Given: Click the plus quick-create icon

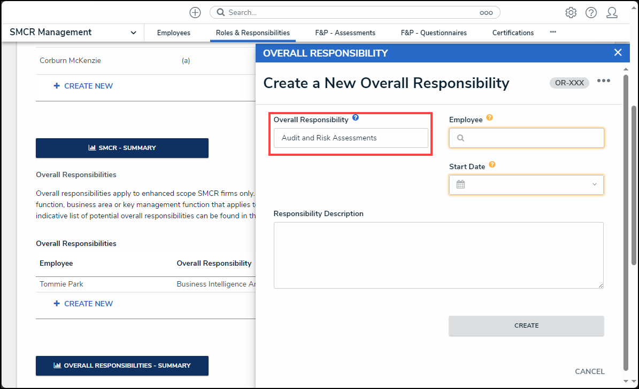Looking at the screenshot, I should [195, 12].
